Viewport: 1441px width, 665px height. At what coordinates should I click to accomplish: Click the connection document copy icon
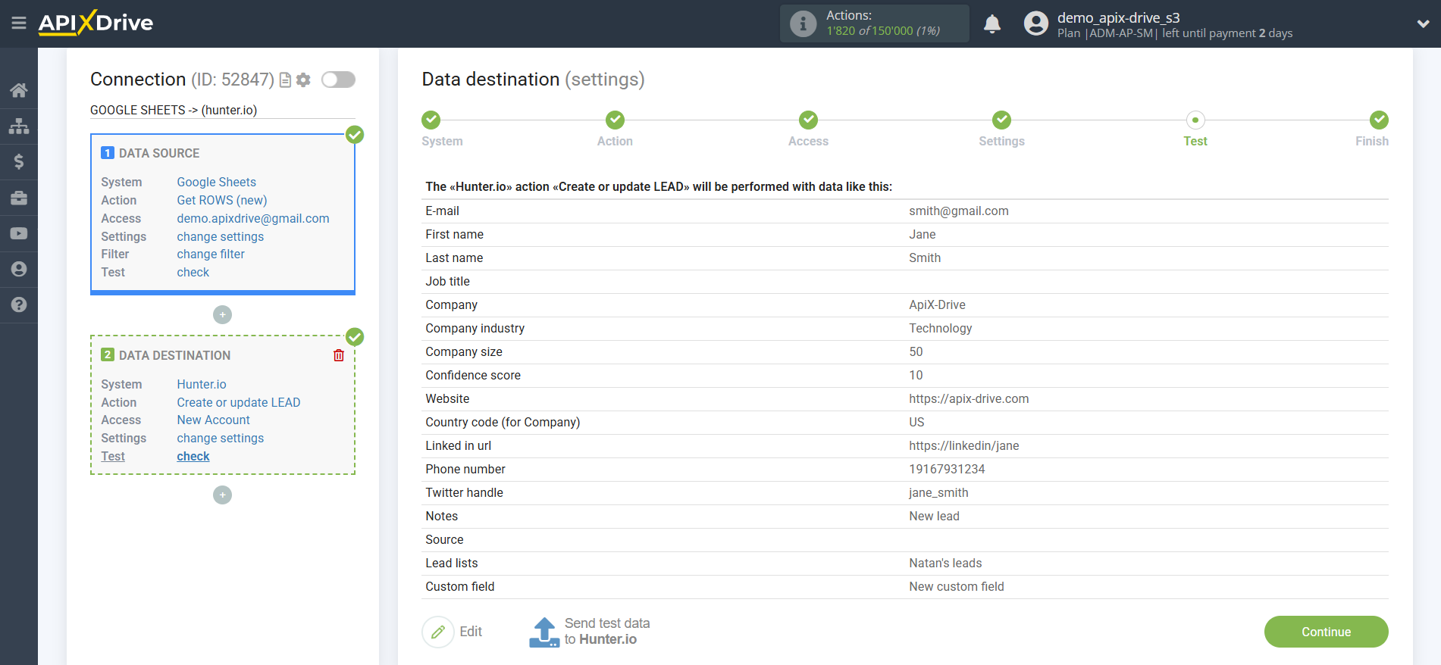[x=285, y=80]
